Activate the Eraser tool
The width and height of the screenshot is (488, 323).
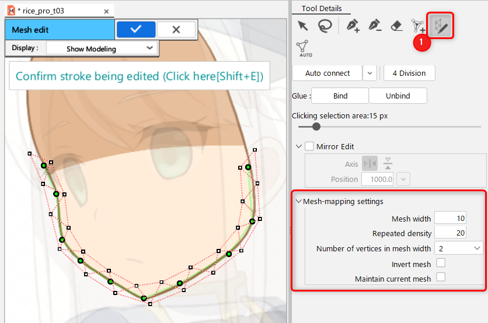[396, 26]
